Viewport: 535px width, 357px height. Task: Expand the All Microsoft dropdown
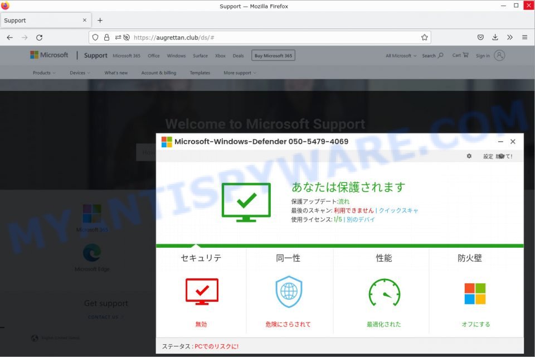coord(398,56)
